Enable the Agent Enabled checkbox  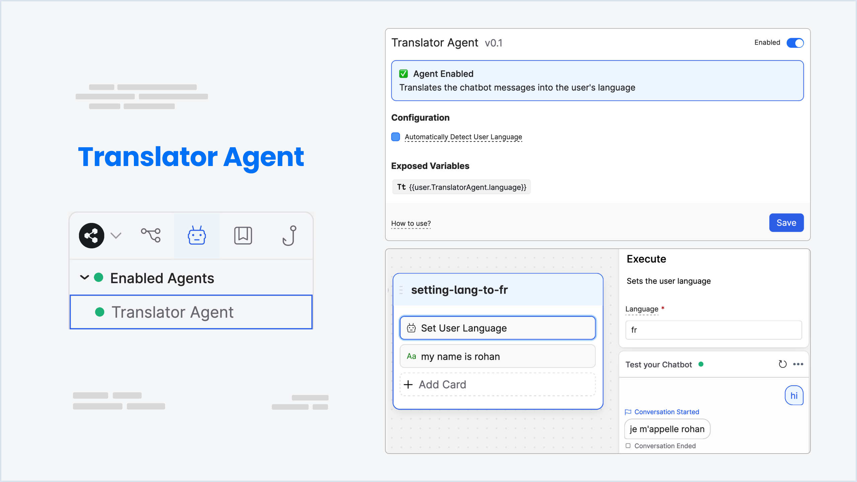405,73
